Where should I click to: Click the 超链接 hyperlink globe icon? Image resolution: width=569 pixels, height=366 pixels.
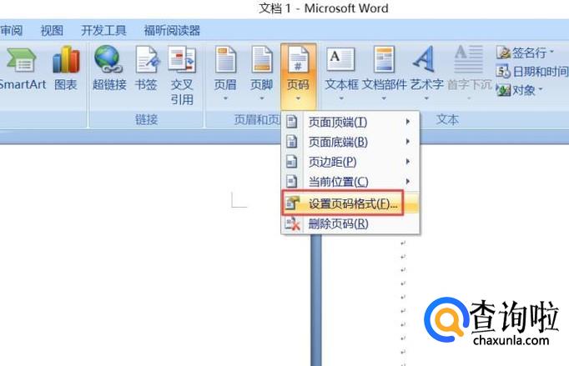[x=108, y=58]
